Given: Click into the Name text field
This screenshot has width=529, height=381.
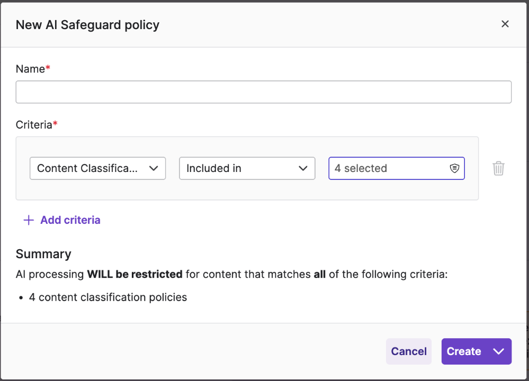Looking at the screenshot, I should tap(264, 92).
